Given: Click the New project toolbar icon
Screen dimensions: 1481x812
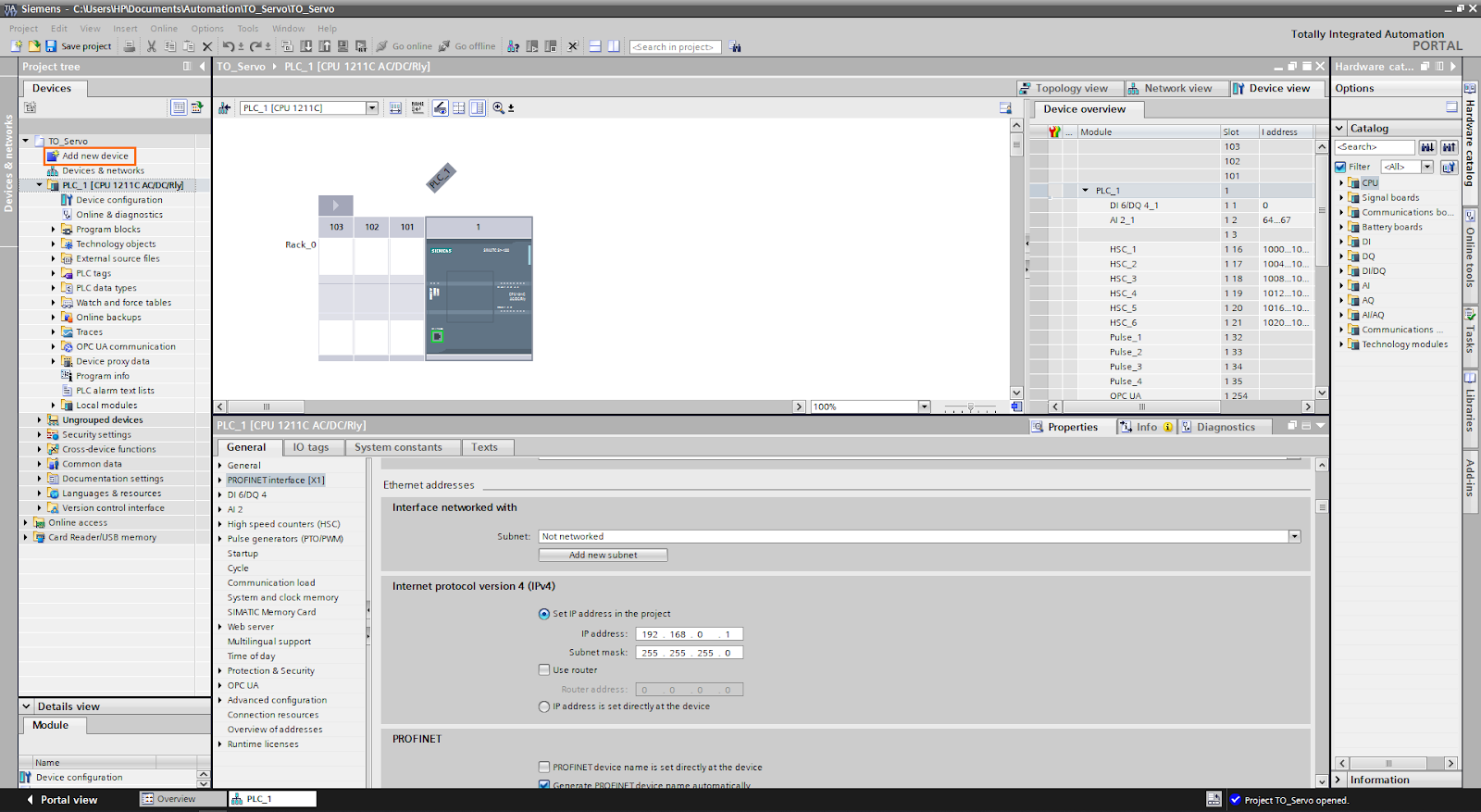Looking at the screenshot, I should (x=17, y=45).
